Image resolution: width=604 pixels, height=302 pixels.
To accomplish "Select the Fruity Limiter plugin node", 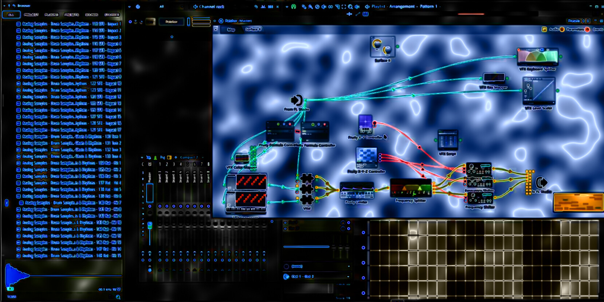I will click(357, 190).
